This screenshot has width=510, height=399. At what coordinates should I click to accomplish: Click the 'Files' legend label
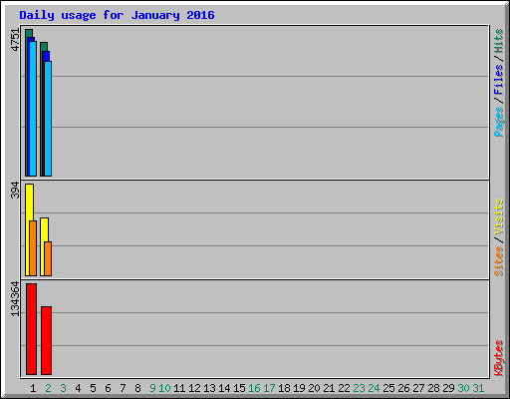click(x=499, y=80)
